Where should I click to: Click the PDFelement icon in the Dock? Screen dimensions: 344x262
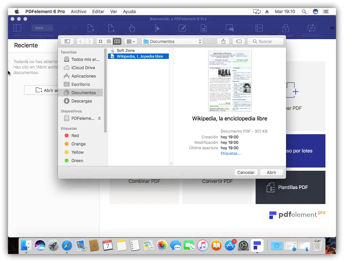257,245
